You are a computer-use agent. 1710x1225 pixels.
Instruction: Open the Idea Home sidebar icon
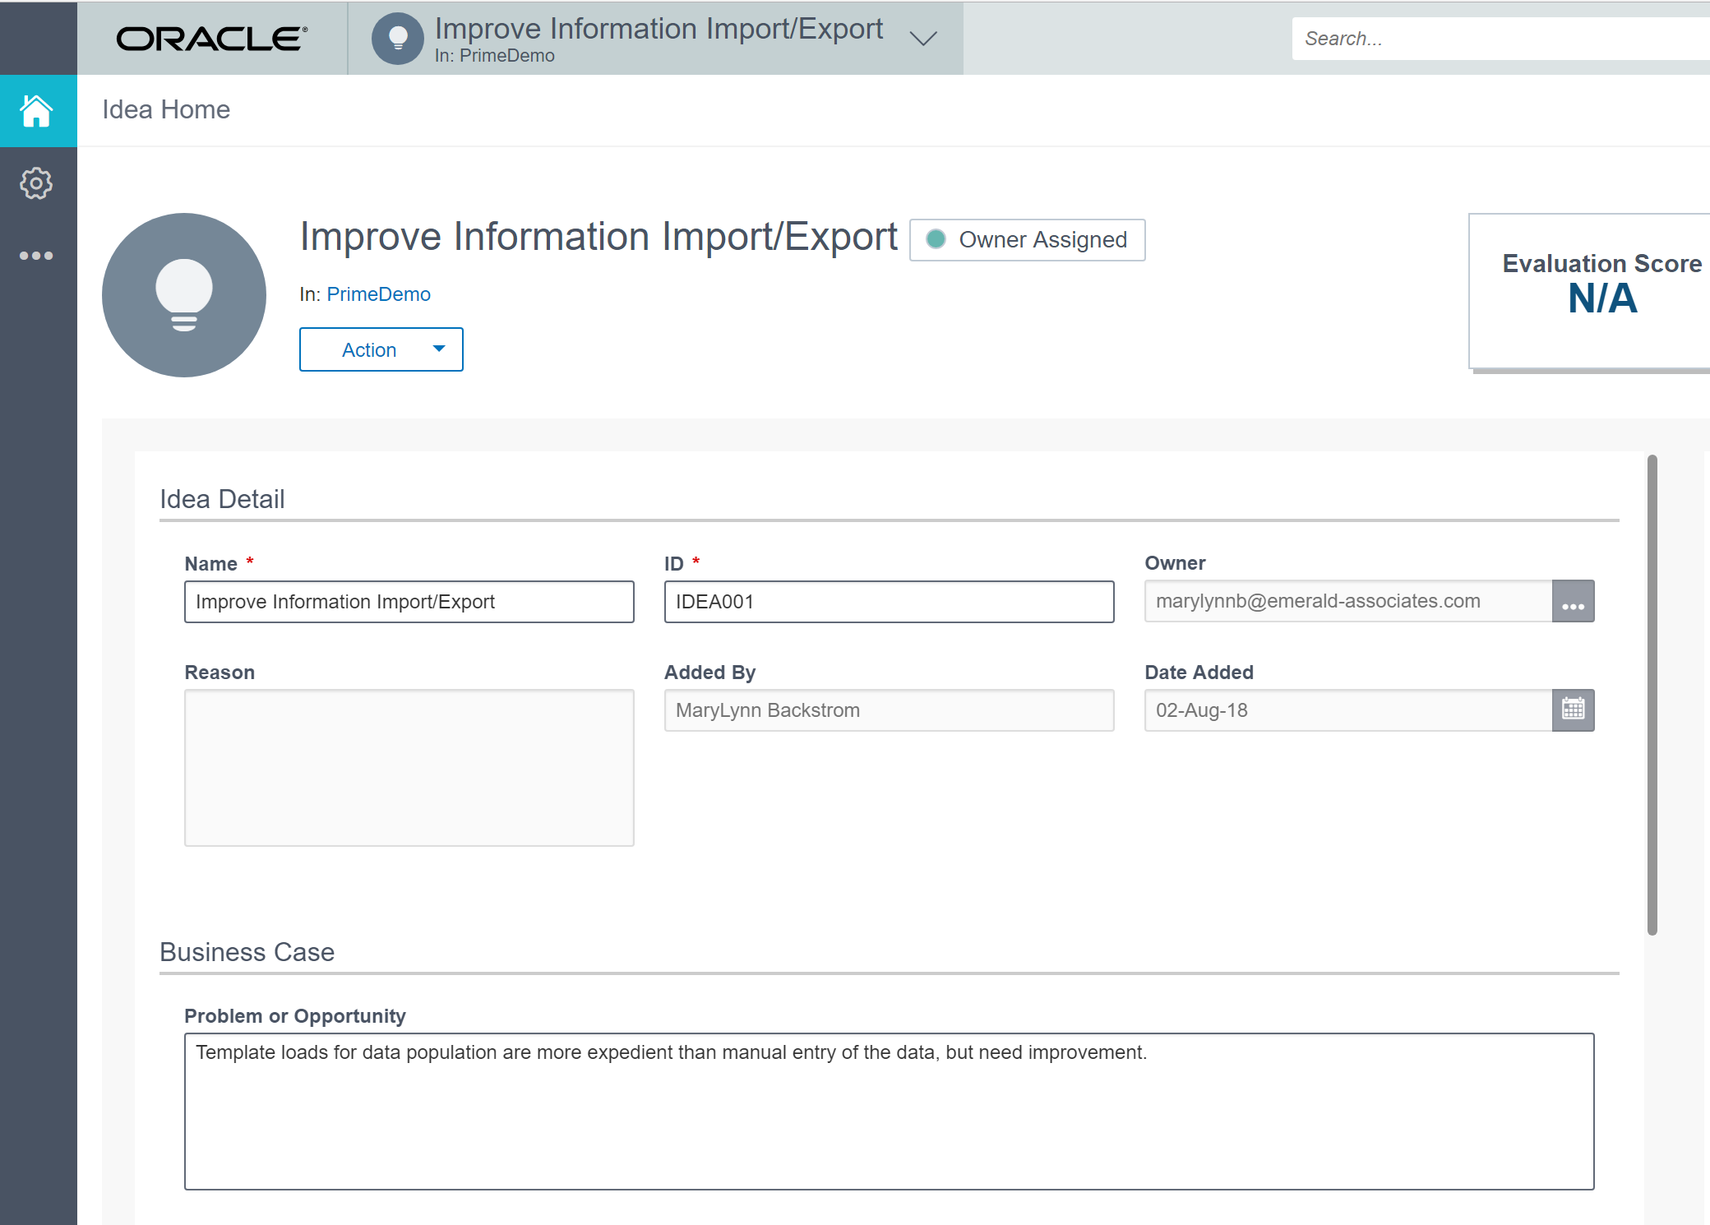(38, 112)
